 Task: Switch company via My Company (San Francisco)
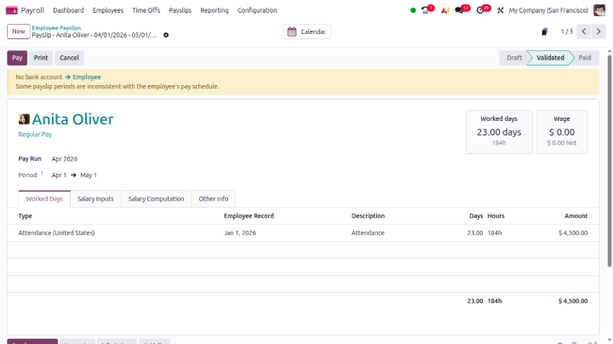pyautogui.click(x=548, y=10)
